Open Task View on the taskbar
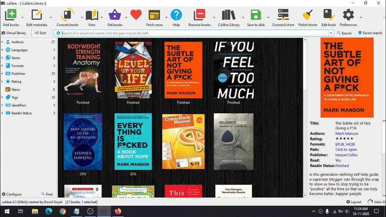 tap(21, 211)
